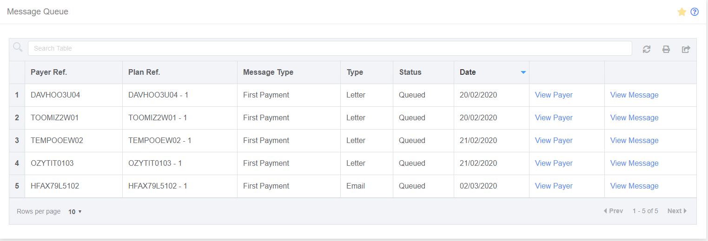708x241 pixels.
Task: View Message for TOOMIZ2W01
Action: pyautogui.click(x=634, y=117)
